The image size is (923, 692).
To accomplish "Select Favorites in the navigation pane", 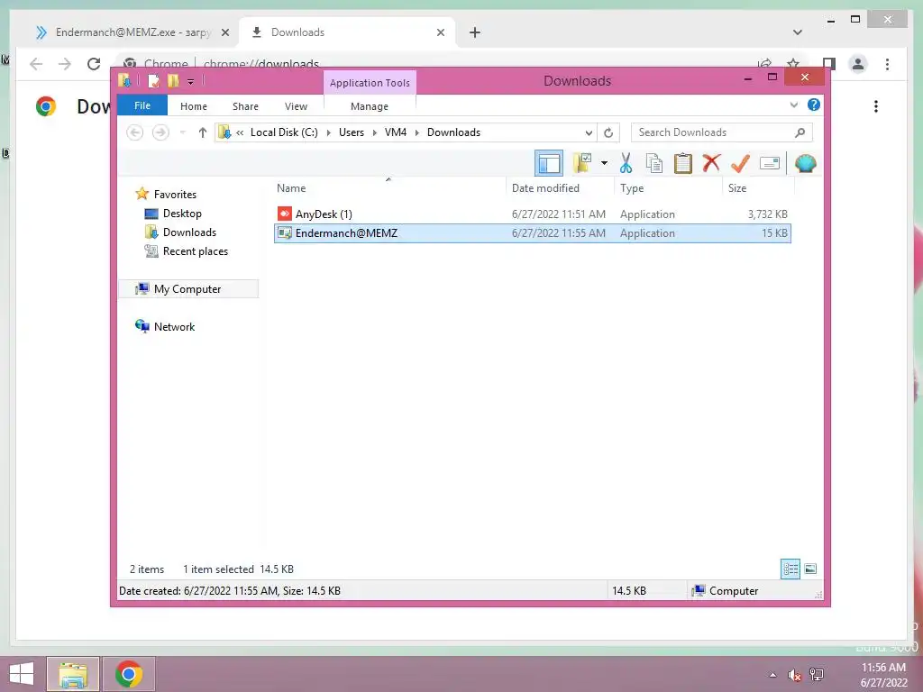I will click(x=175, y=195).
